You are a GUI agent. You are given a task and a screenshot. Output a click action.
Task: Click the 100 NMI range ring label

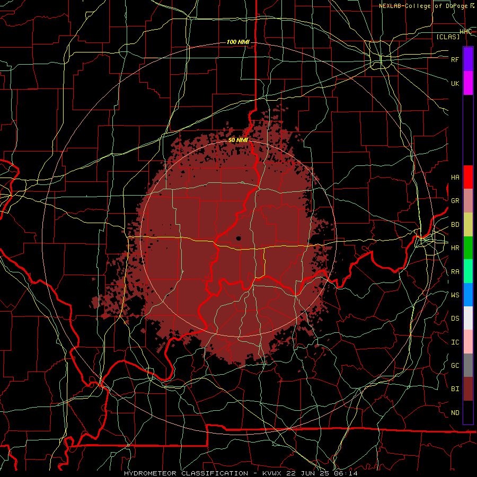(238, 42)
